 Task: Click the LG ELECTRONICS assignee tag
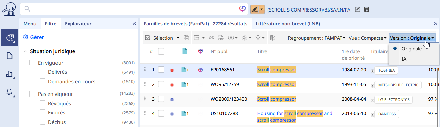coord(393,99)
